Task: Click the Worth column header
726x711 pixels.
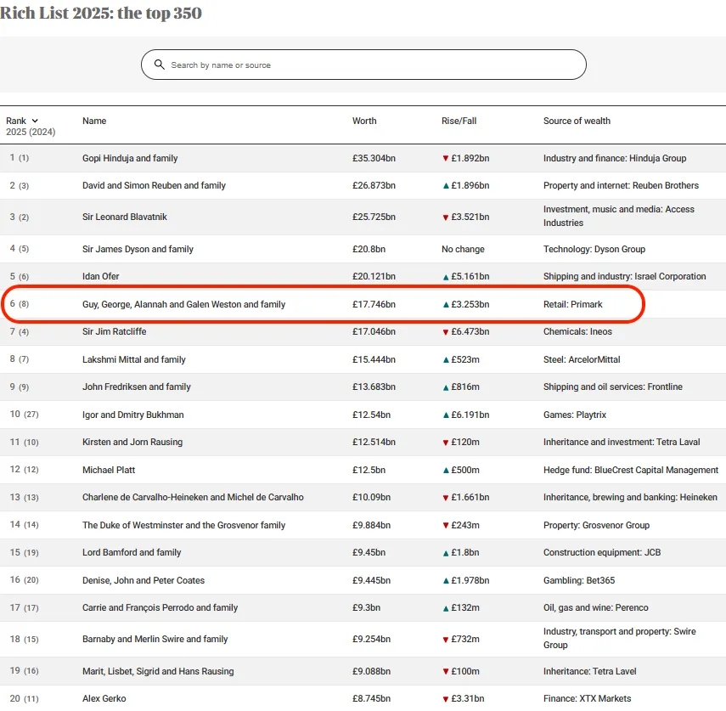Action: pyautogui.click(x=364, y=121)
